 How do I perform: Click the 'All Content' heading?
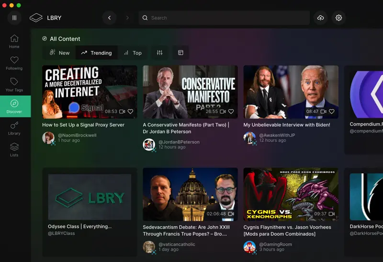point(65,39)
